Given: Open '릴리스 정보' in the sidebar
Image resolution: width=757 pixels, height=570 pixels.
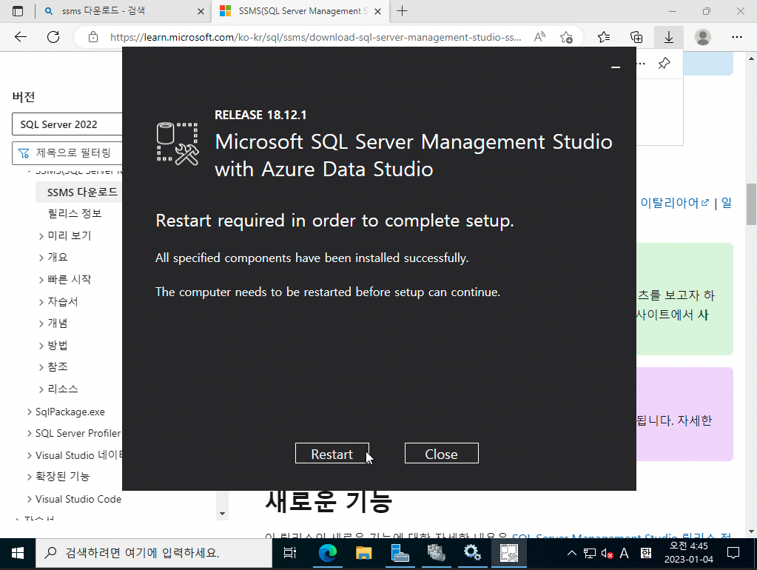Looking at the screenshot, I should [x=75, y=213].
